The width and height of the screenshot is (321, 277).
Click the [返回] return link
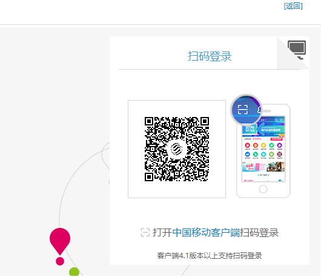coord(293,6)
